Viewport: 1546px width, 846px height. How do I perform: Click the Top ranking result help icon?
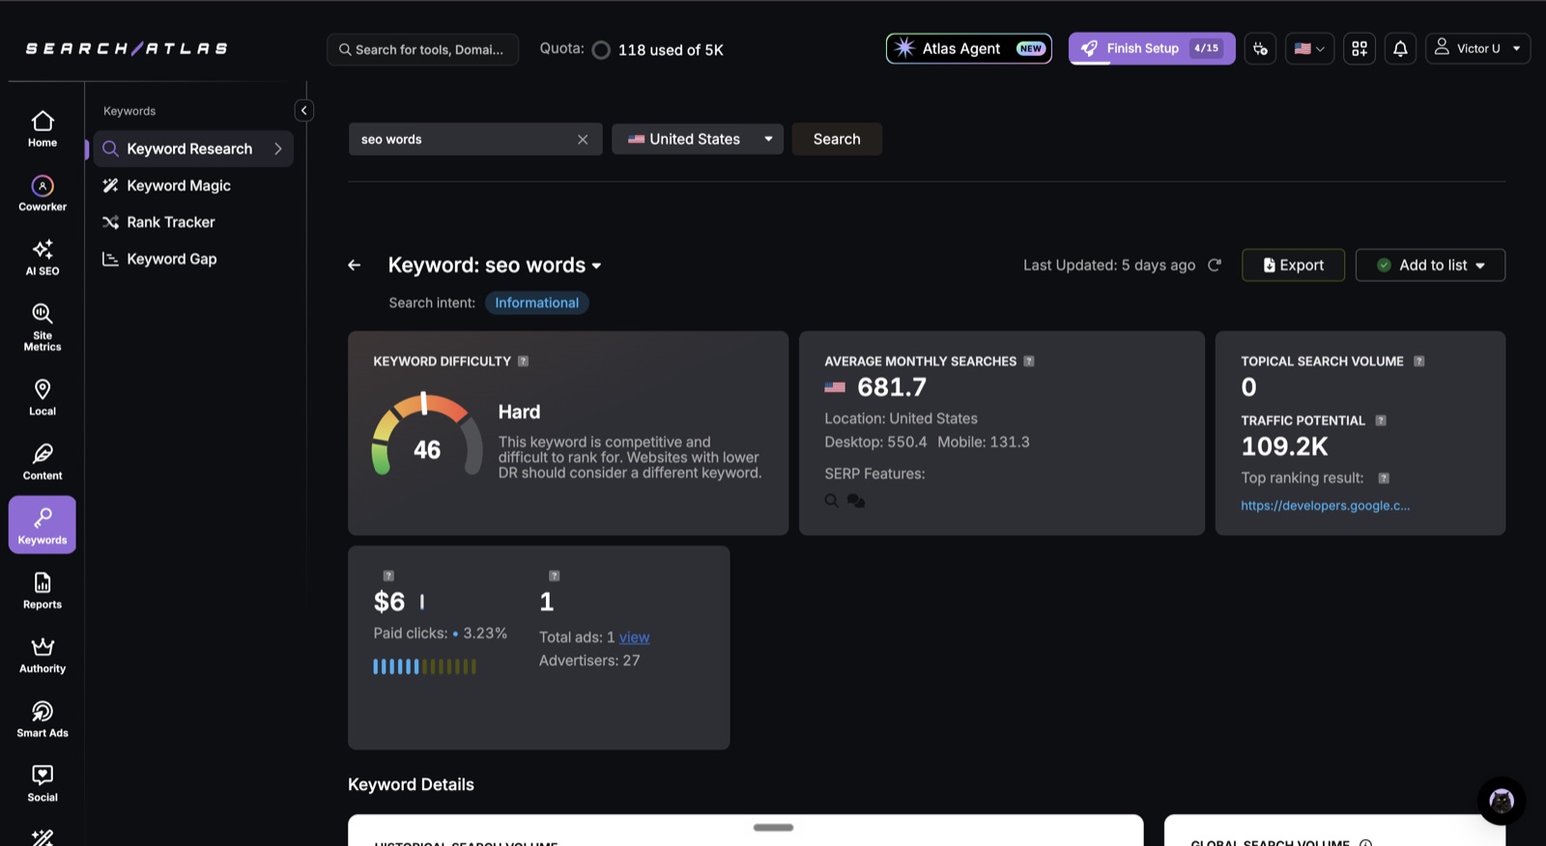(x=1384, y=478)
